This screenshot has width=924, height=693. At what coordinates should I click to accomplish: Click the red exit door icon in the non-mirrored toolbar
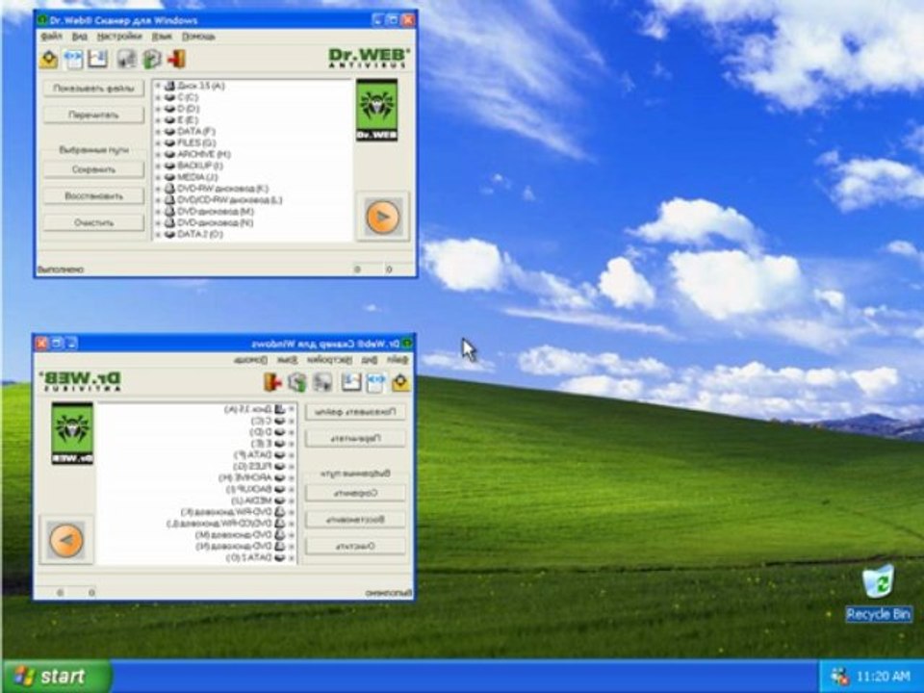pyautogui.click(x=177, y=59)
